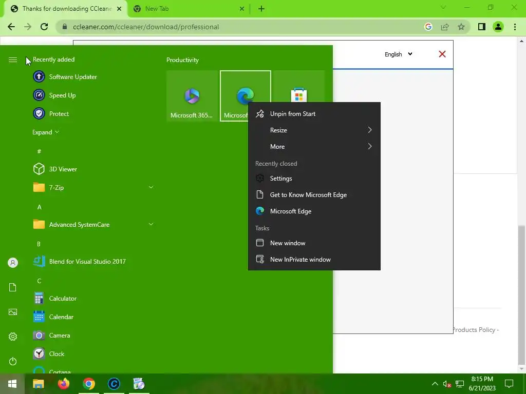
Task: Select Unpin from Start
Action: point(314,113)
